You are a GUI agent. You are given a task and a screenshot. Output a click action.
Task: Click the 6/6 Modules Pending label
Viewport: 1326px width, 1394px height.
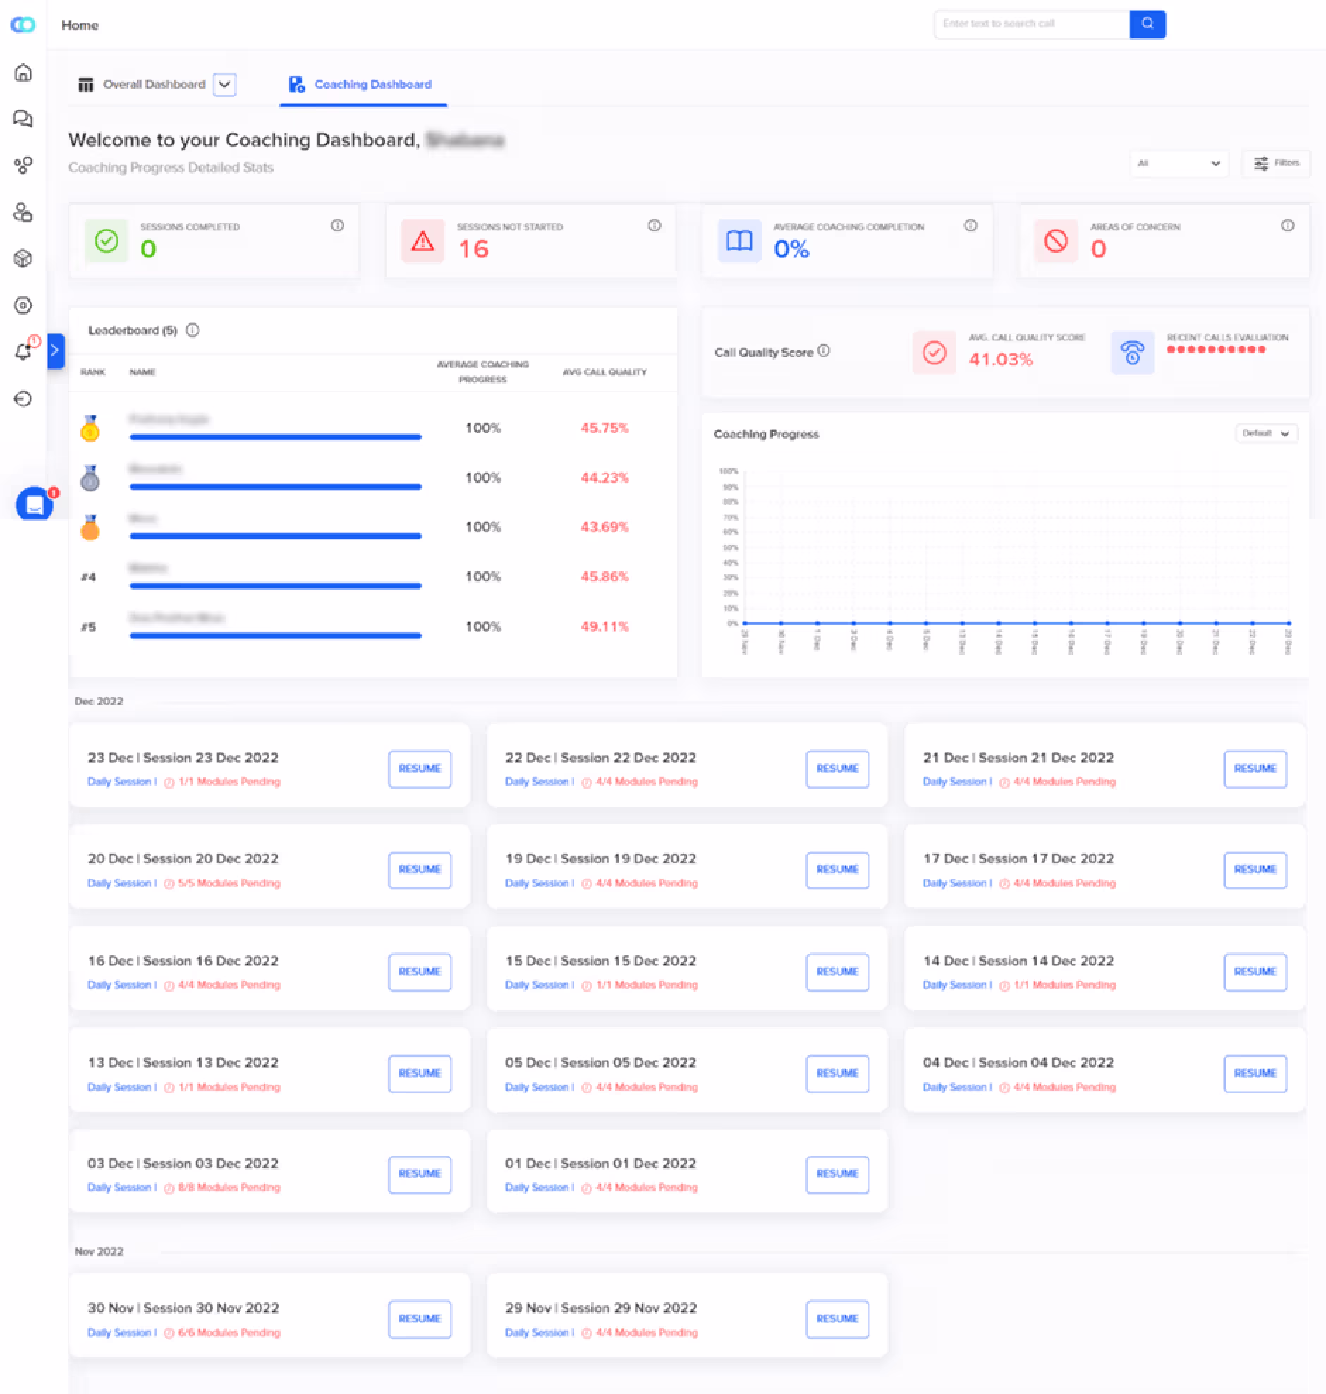pos(229,1333)
